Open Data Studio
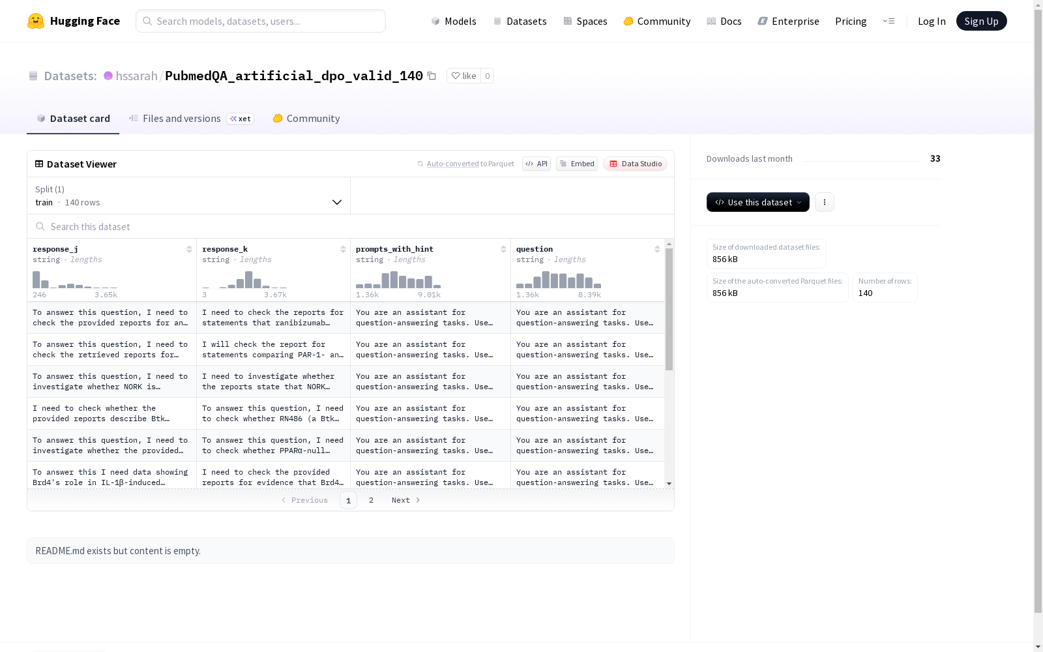 point(635,164)
